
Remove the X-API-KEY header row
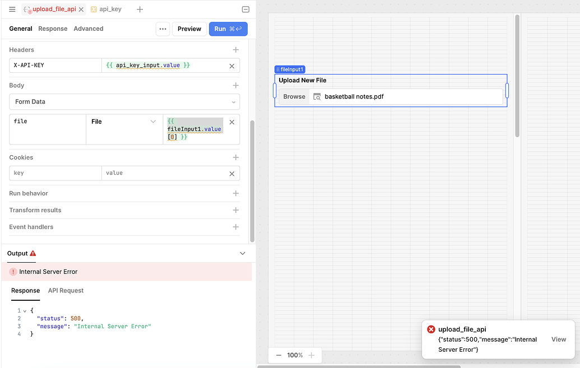232,66
